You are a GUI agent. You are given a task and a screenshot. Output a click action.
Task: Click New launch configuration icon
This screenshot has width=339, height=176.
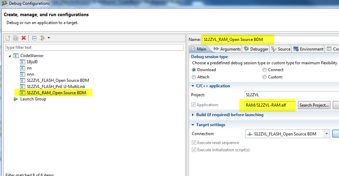pyautogui.click(x=8, y=38)
